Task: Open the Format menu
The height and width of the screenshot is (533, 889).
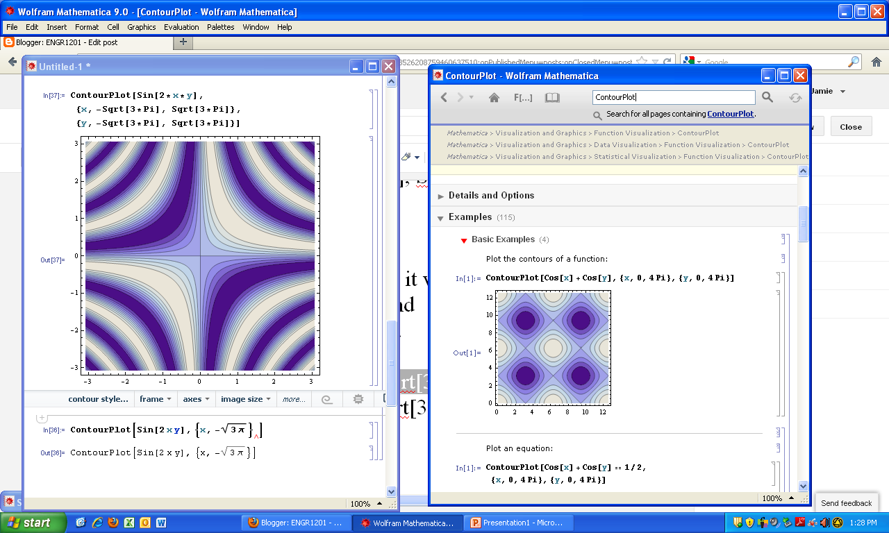Action: coord(87,27)
